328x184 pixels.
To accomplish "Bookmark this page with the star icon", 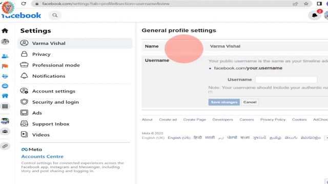I will 306,4.
